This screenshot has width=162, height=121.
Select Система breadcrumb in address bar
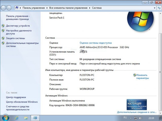(x=97, y=8)
